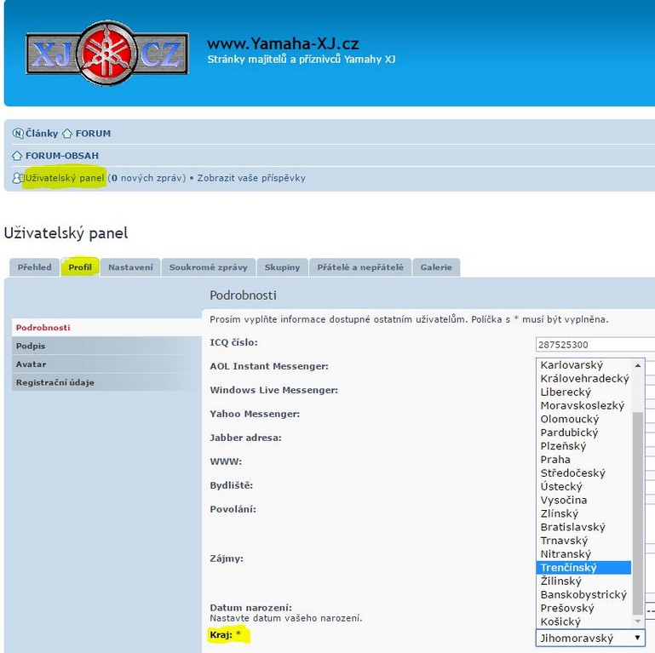
Task: Click the Články icon in breadcrumb
Action: click(18, 134)
